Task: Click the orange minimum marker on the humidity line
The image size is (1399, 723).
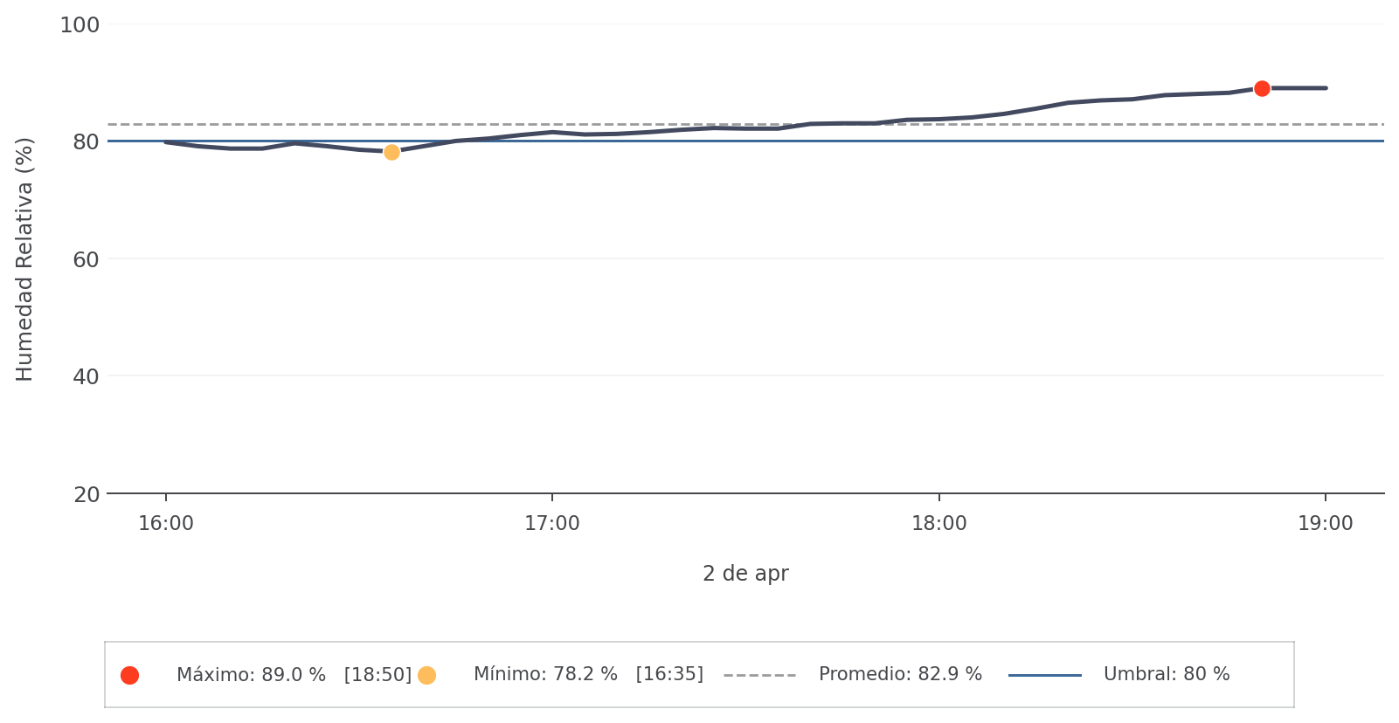Action: point(391,152)
